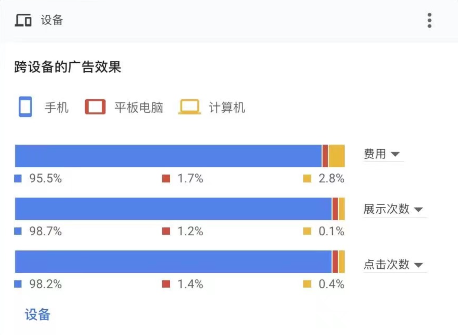
Task: Click the blue segment of the clicks bar
Action: point(173,262)
